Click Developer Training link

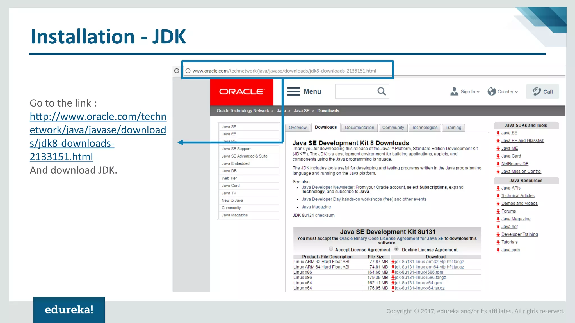click(519, 234)
